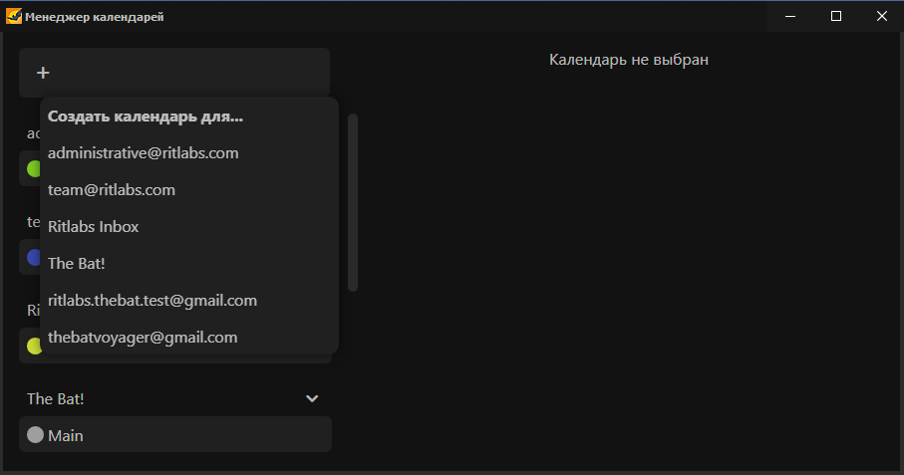Screen dimensions: 904x475
Task: Collapse The Bat! account section chevron
Action: [312, 398]
